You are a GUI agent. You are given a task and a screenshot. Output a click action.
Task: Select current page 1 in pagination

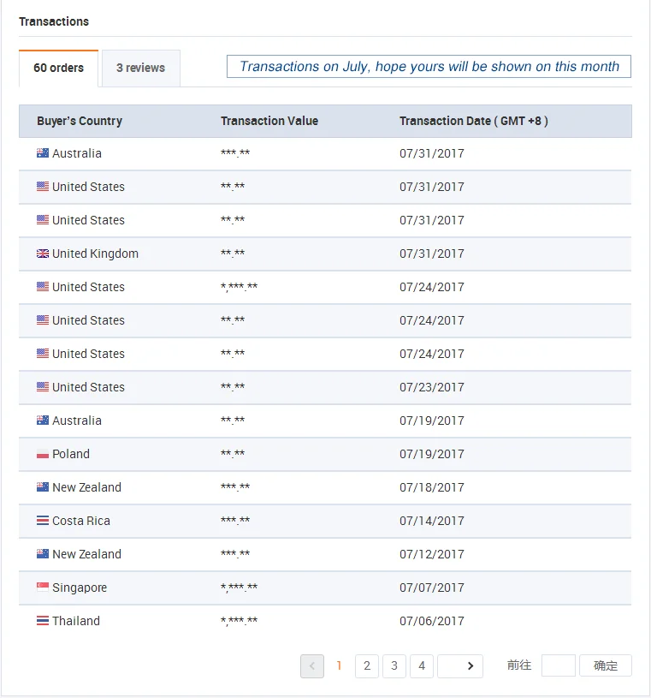pyautogui.click(x=339, y=665)
